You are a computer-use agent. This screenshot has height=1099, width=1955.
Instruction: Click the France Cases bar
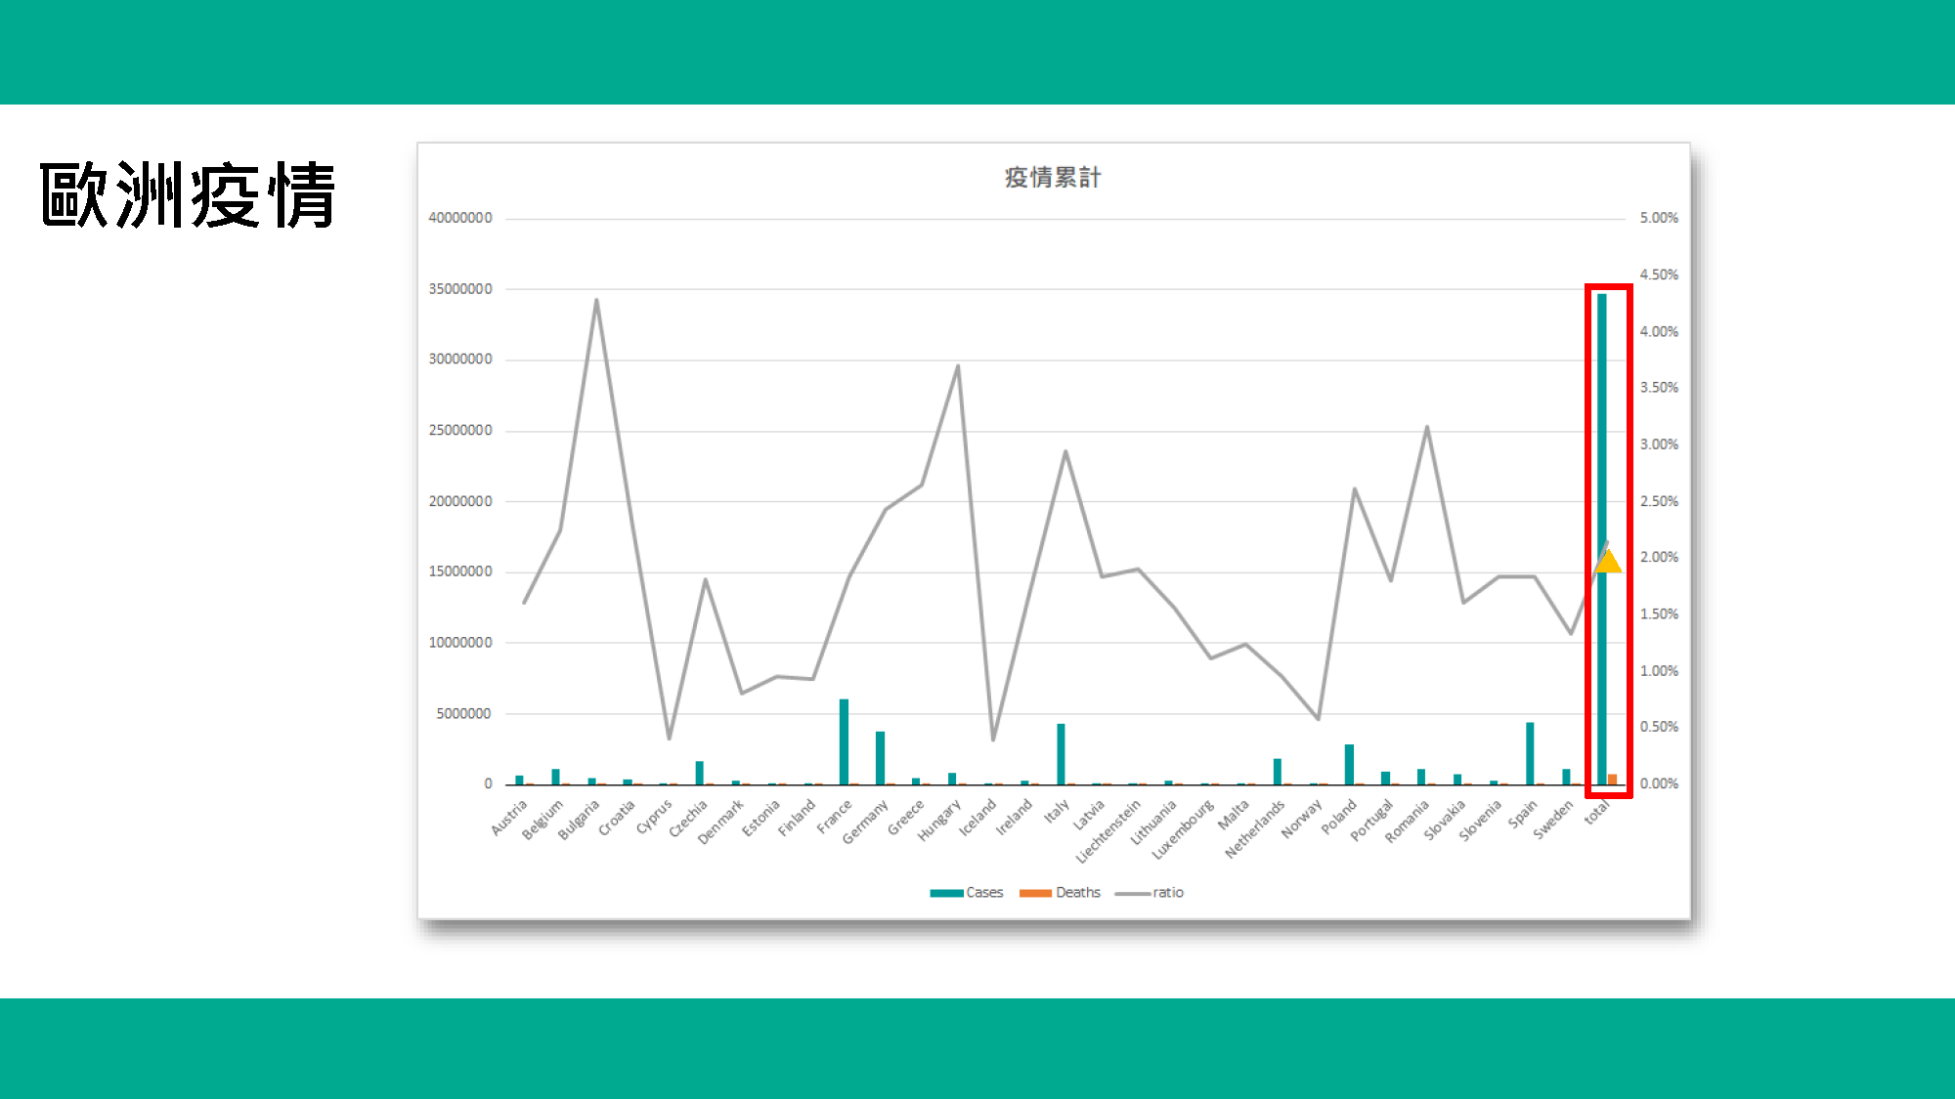(844, 741)
